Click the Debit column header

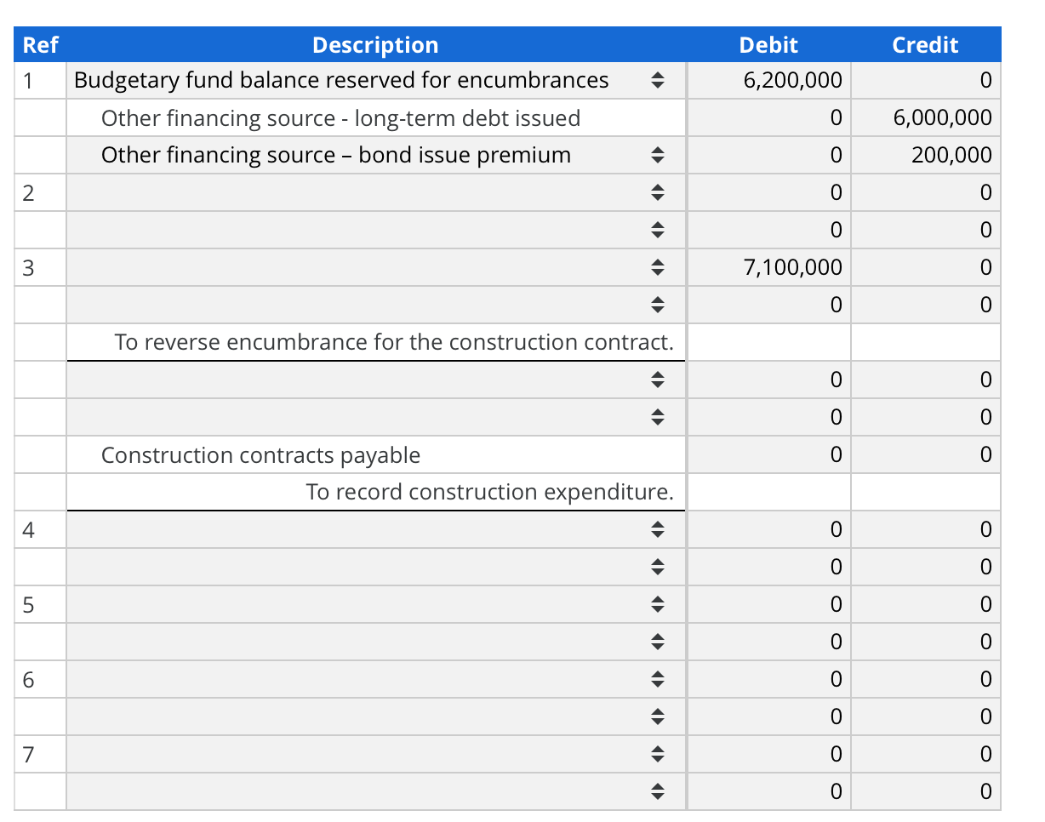768,45
